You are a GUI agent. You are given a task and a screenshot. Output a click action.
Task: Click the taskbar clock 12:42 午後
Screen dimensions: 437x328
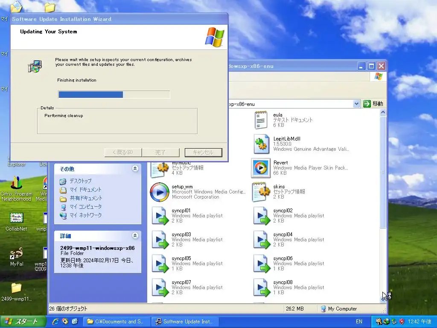click(x=420, y=322)
